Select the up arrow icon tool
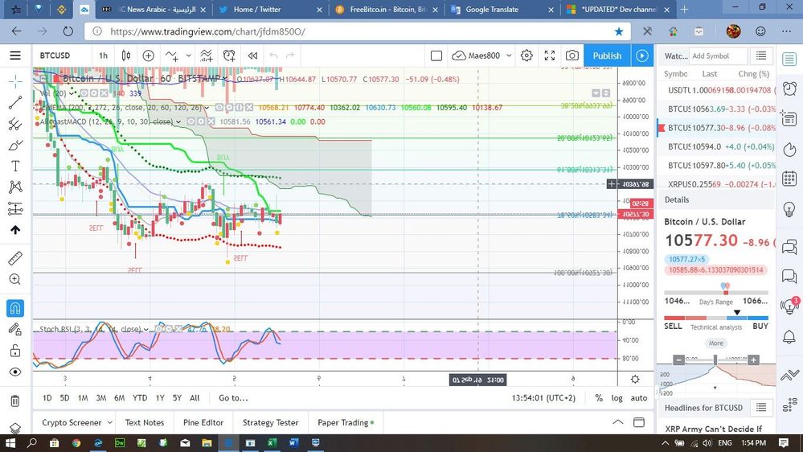 [x=15, y=229]
